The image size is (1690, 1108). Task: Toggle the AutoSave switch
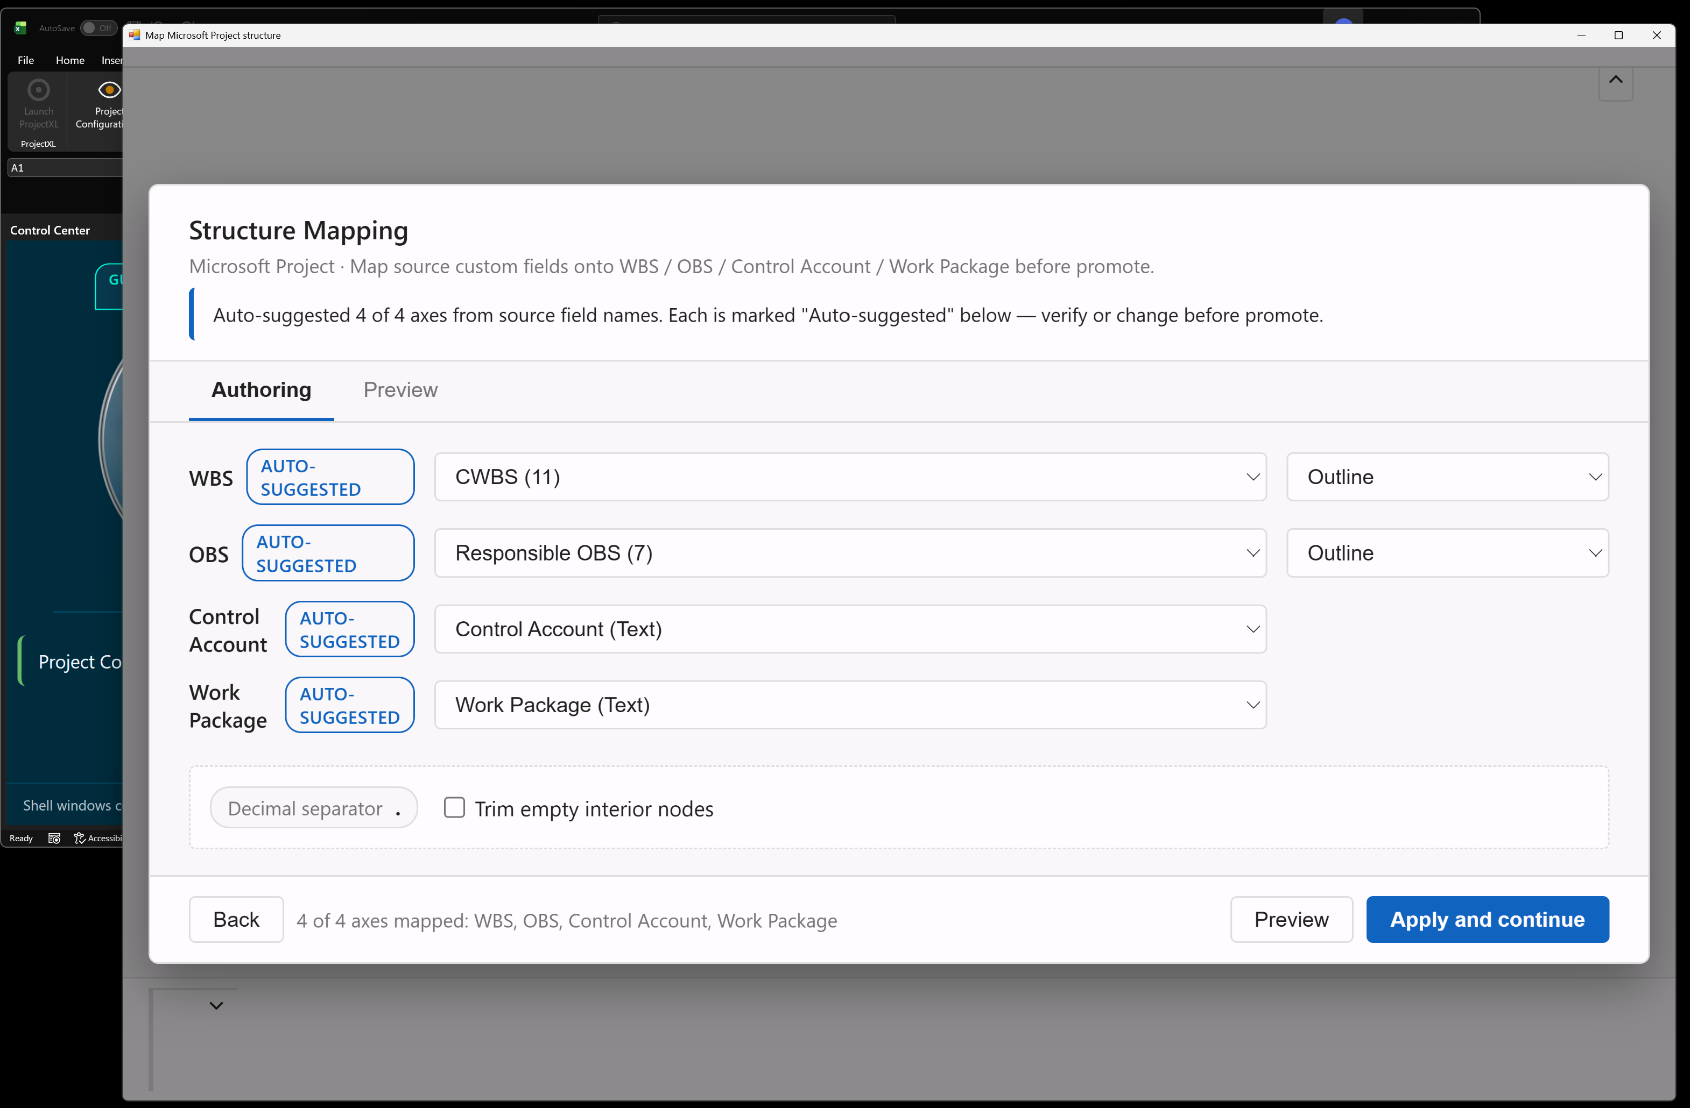point(98,27)
